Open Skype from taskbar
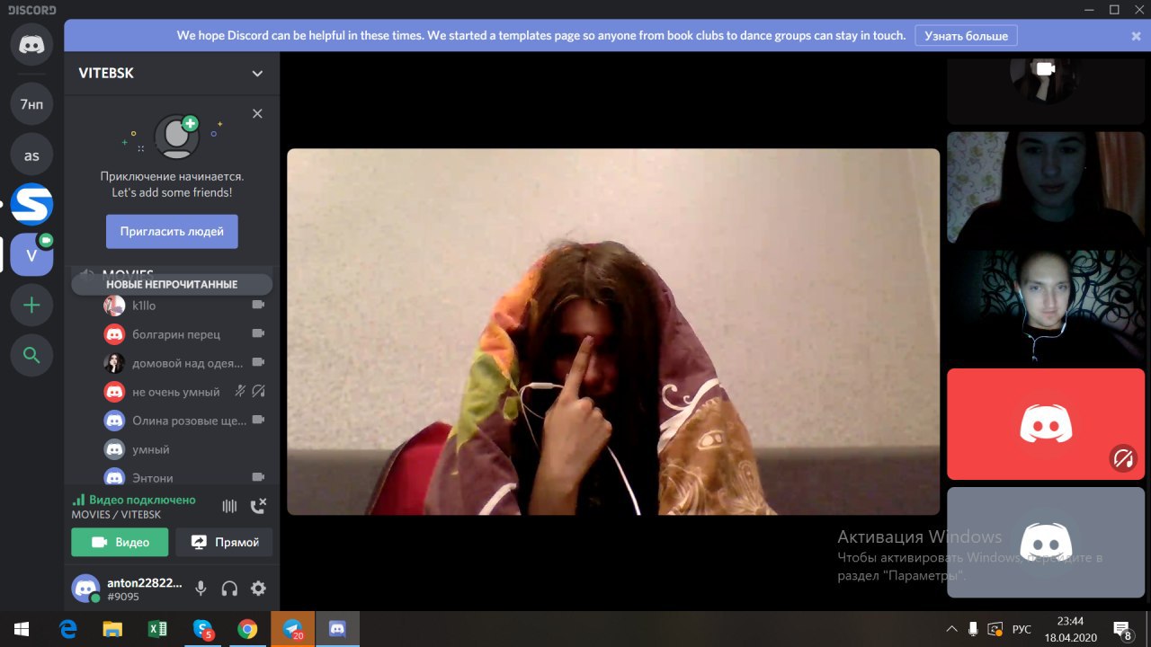Viewport: 1151px width, 647px height. click(203, 629)
